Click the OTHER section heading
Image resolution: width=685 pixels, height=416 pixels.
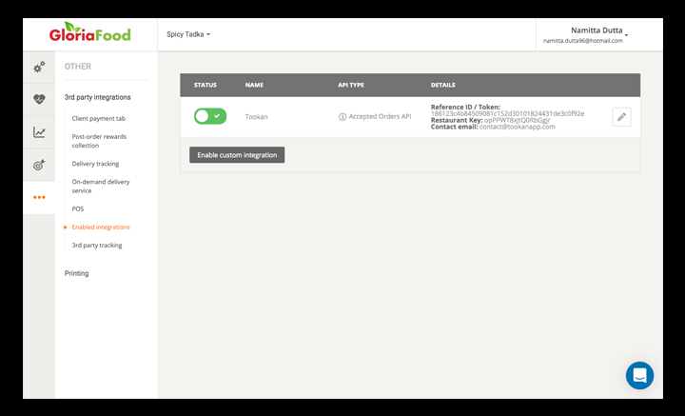78,67
